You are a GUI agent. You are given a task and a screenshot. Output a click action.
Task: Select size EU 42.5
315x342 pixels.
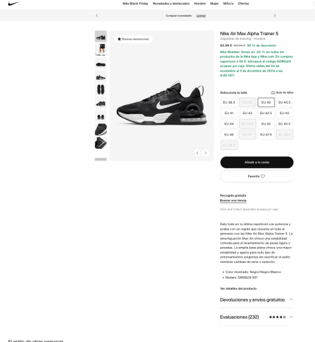[266, 113]
